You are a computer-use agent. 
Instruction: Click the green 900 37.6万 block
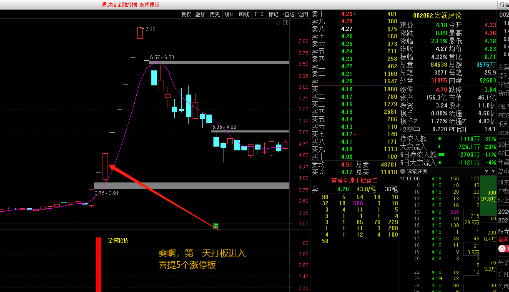click(x=489, y=195)
